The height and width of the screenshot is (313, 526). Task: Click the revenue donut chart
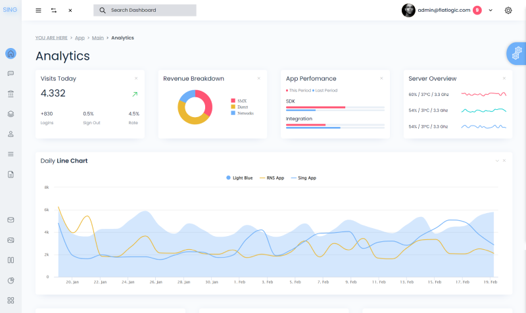click(195, 107)
